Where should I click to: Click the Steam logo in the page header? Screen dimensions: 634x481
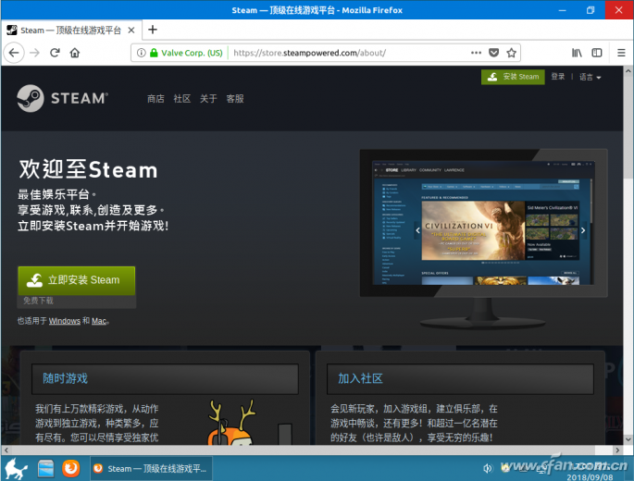[63, 98]
